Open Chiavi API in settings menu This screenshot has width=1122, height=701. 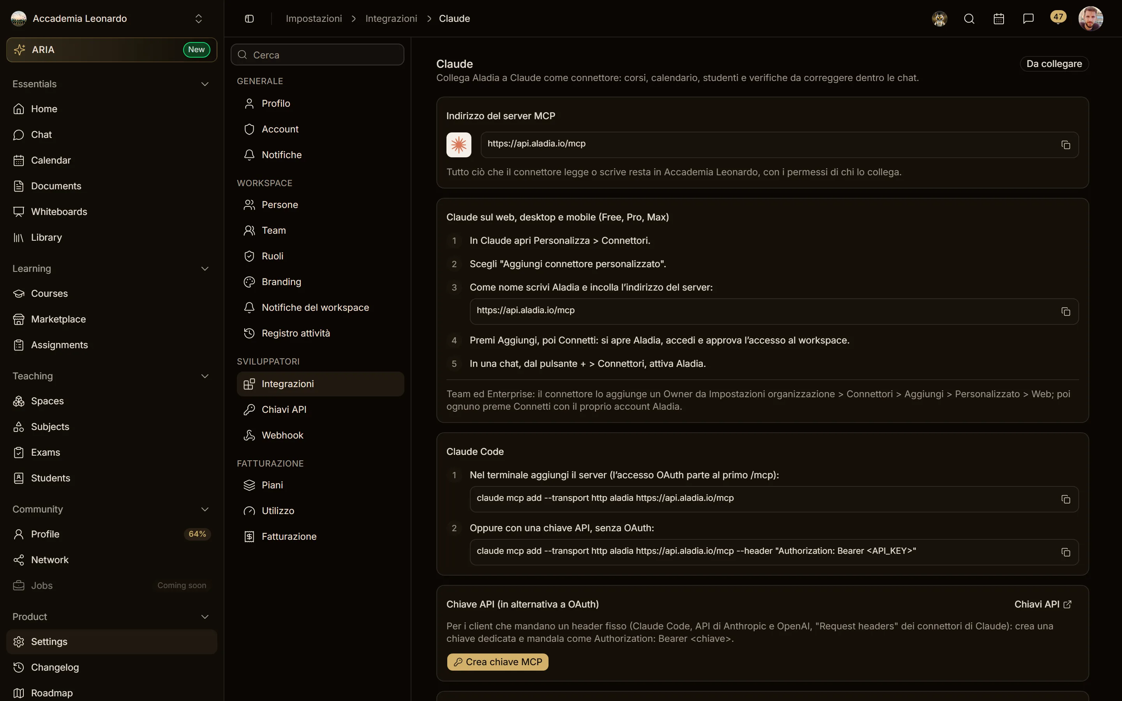[x=320, y=410]
